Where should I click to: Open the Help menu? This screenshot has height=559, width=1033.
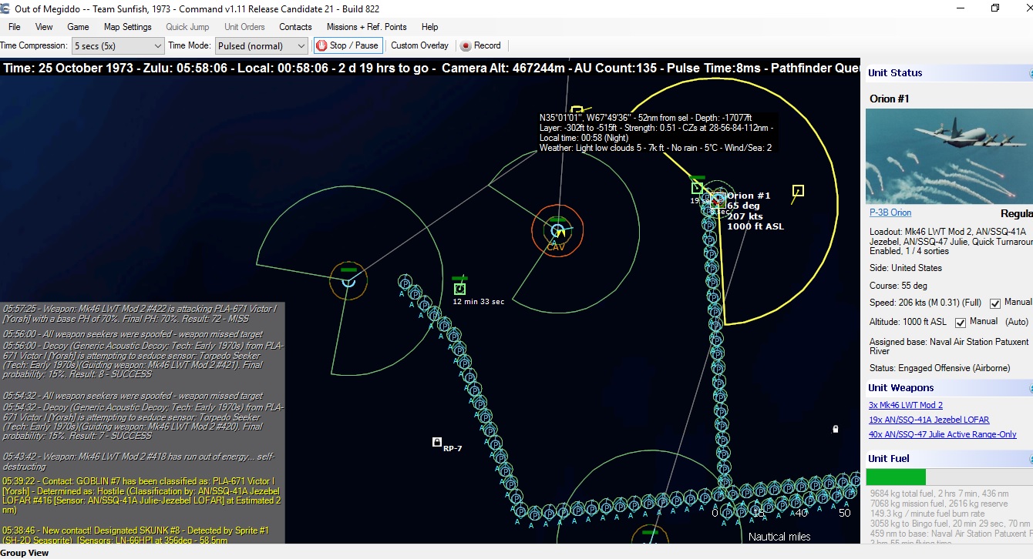(x=429, y=27)
